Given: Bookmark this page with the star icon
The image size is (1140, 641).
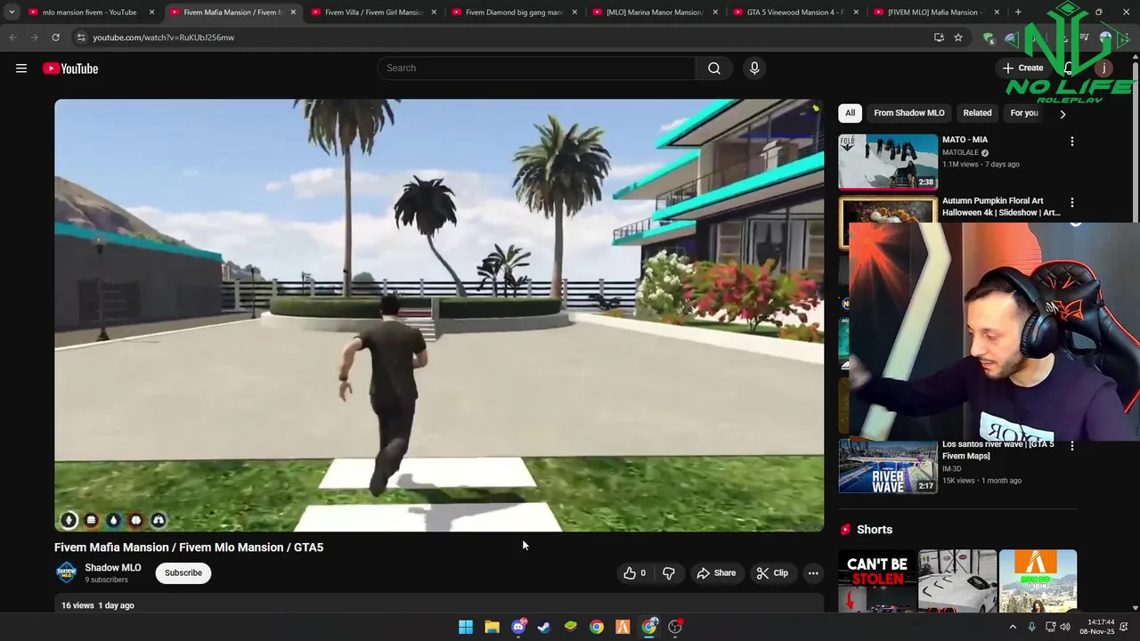Looking at the screenshot, I should pos(958,37).
